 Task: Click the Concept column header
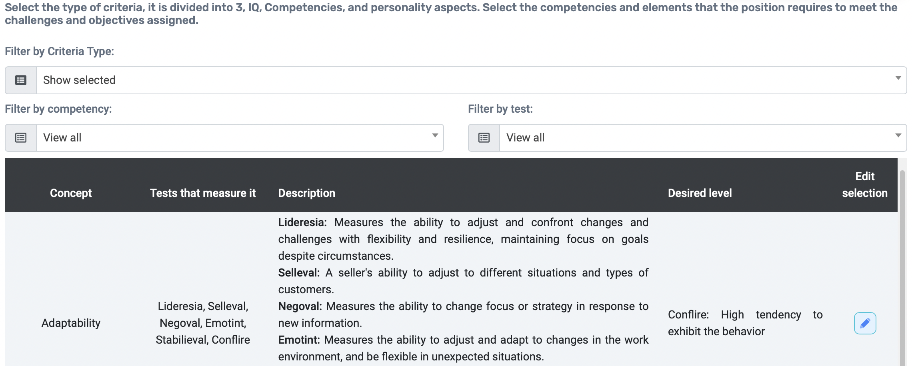[x=71, y=193]
